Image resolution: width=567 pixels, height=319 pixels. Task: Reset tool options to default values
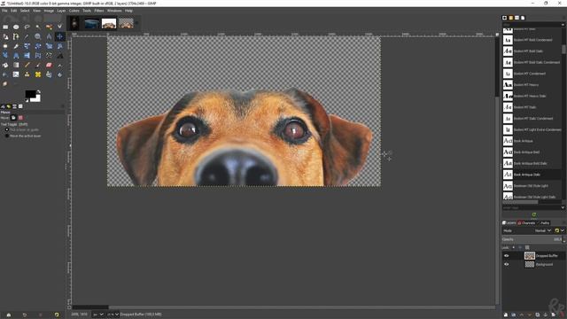[57, 315]
